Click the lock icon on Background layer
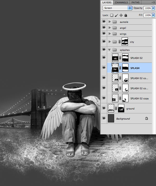 point(146,119)
